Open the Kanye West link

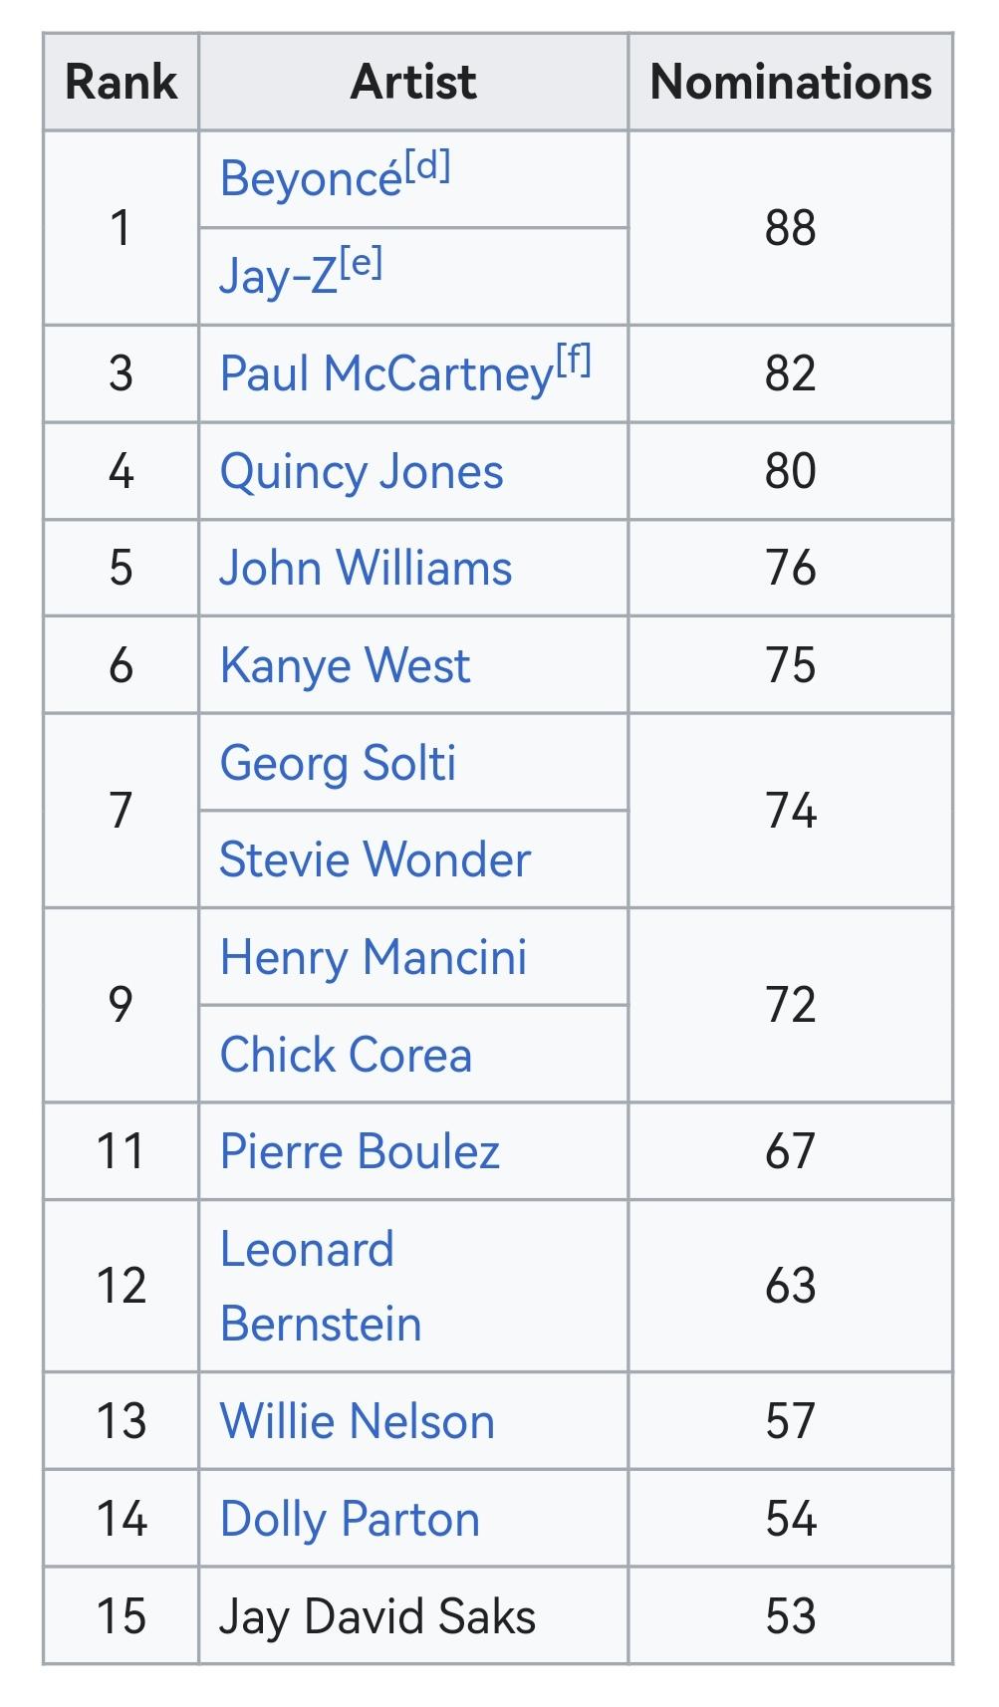345,665
